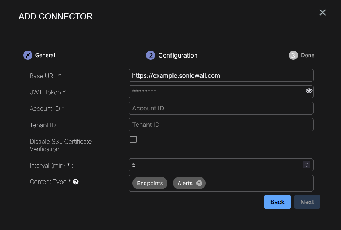Click the step 2 Configuration circle
The width and height of the screenshot is (341, 230).
(x=151, y=55)
